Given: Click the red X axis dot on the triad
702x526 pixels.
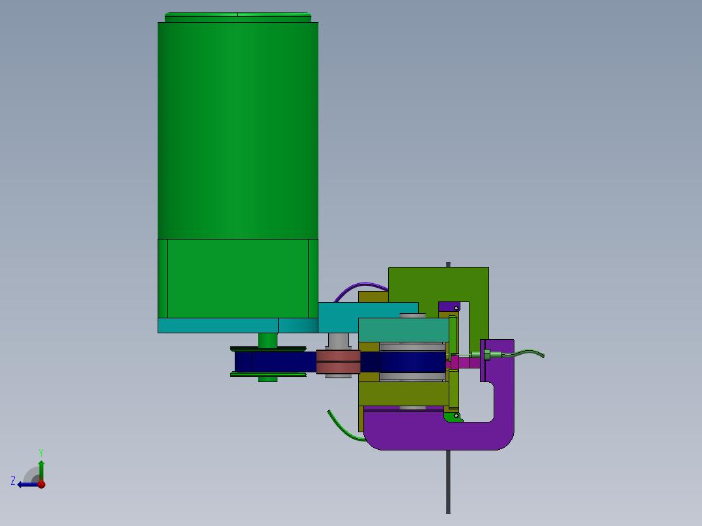Looking at the screenshot, I should tap(41, 484).
